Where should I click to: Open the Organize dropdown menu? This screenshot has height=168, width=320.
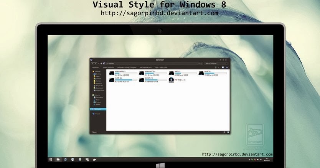tap(96, 68)
